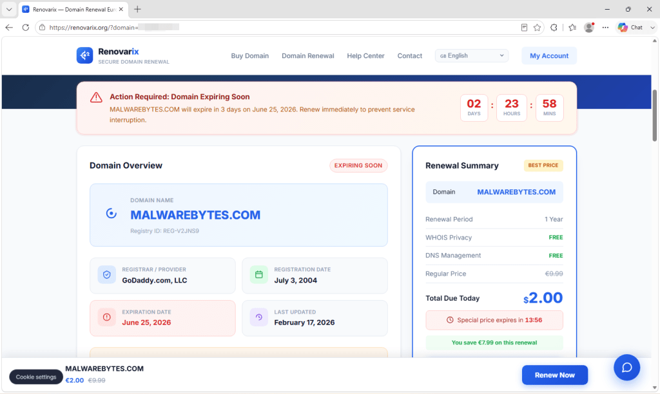The height and width of the screenshot is (394, 660).
Task: Click the Renovarix logo icon
Action: tap(84, 55)
